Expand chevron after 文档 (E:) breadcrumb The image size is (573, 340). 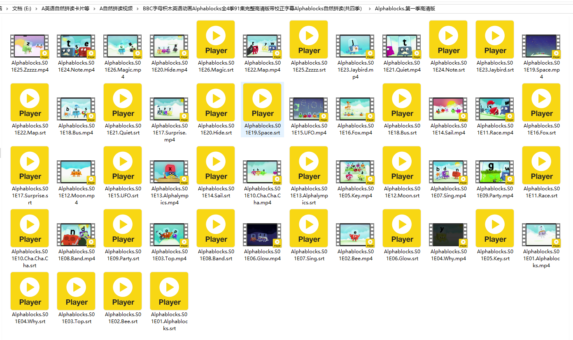(x=36, y=8)
